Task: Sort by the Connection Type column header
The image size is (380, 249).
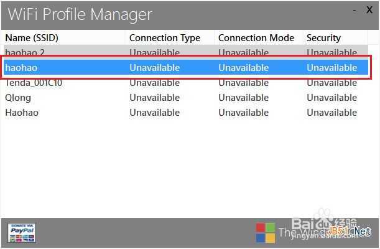Action: (x=164, y=38)
